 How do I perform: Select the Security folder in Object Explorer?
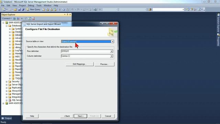pyautogui.click(x=15, y=81)
